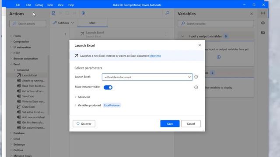Open flow search magnifier icon
The image size is (280, 157).
[167, 13]
